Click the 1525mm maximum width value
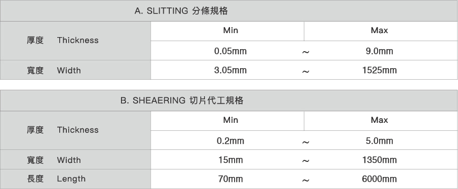The width and height of the screenshot is (458, 189). click(x=379, y=70)
